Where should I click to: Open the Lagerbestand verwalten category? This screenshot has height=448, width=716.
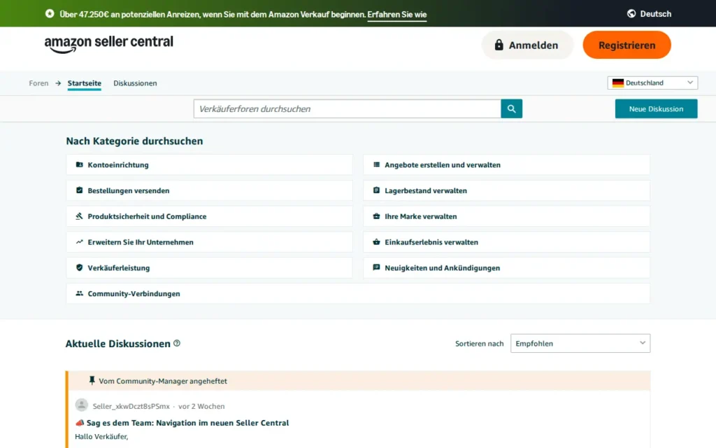506,190
